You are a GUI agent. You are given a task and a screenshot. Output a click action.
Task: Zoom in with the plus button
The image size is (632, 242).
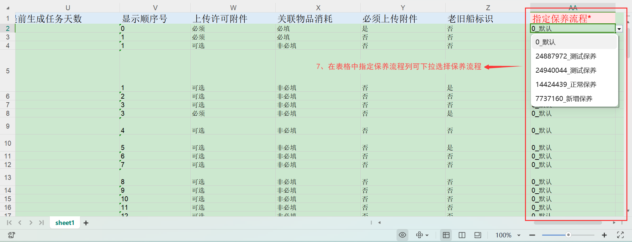pos(604,235)
